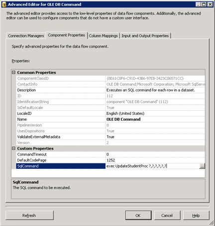Viewport: 215px width, 226px height.
Task: Switch to the Connection Managers tab
Action: click(x=26, y=36)
